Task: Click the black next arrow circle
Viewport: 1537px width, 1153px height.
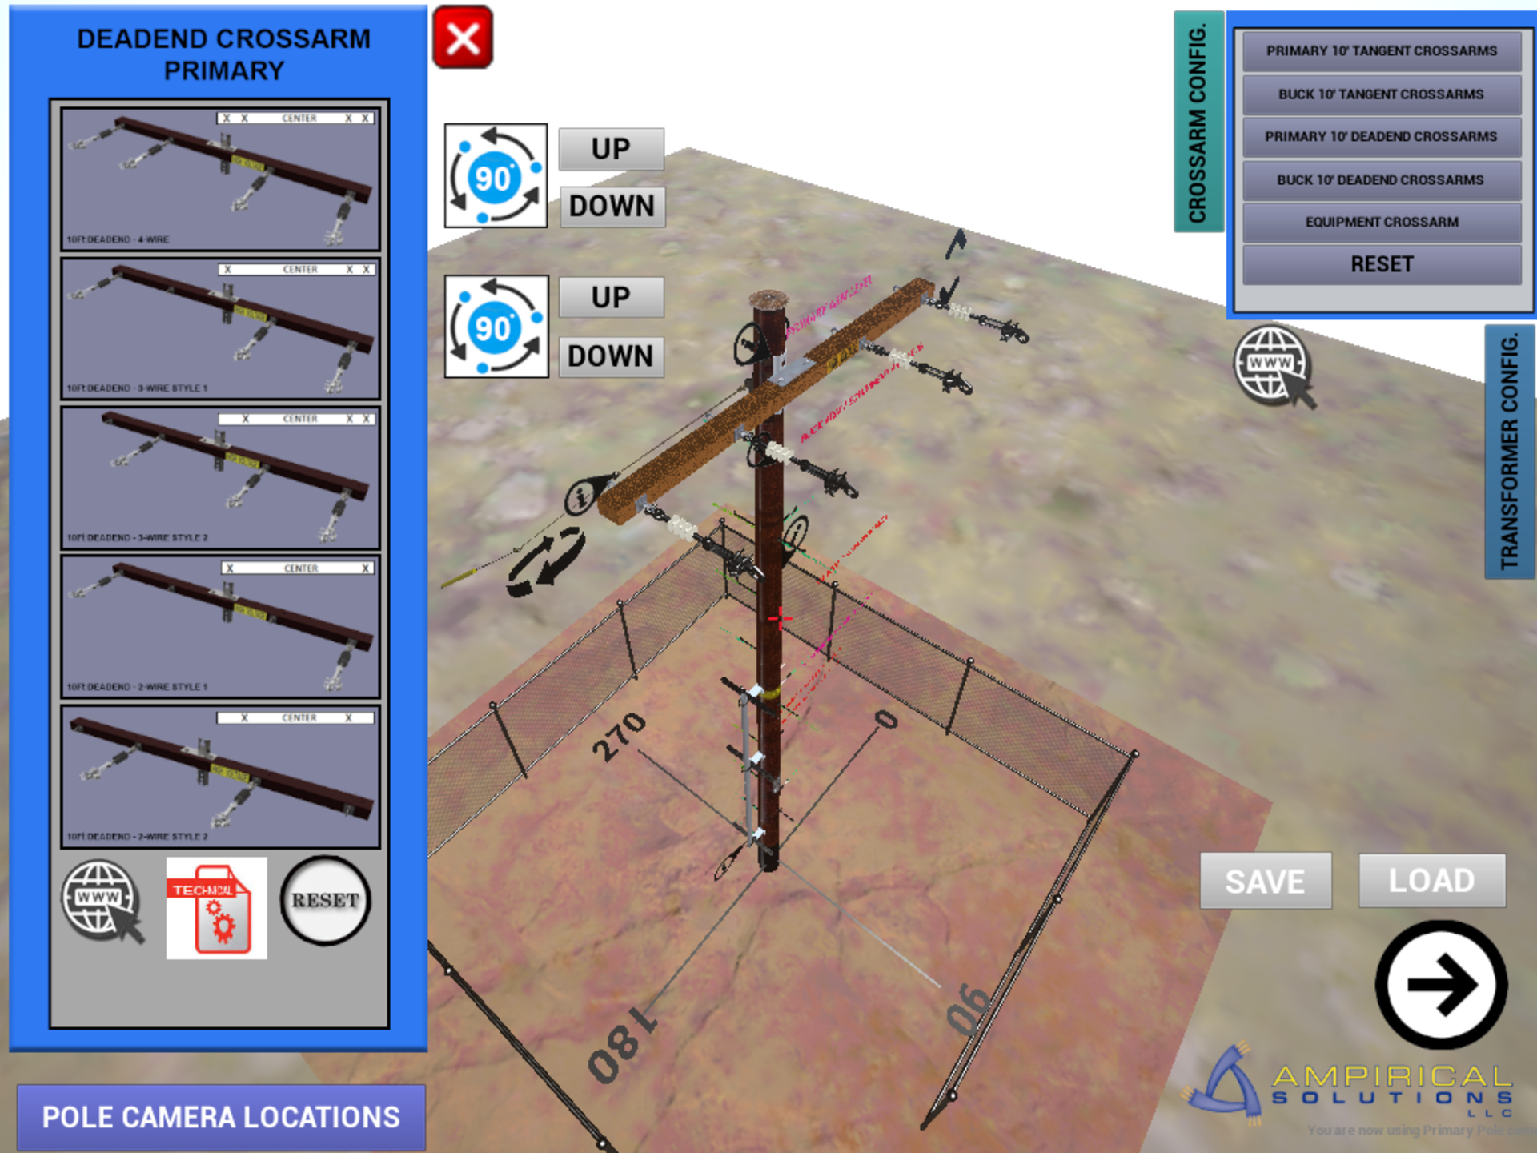Action: [x=1440, y=985]
